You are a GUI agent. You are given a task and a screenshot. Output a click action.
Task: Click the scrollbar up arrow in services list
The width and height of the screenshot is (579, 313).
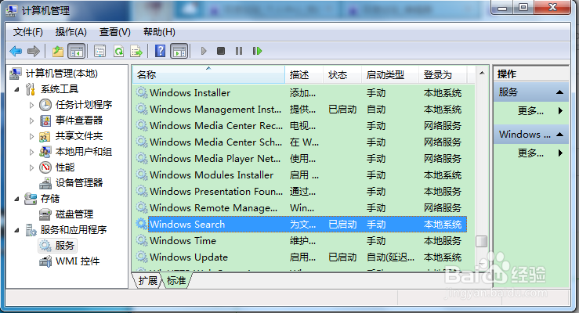click(482, 73)
